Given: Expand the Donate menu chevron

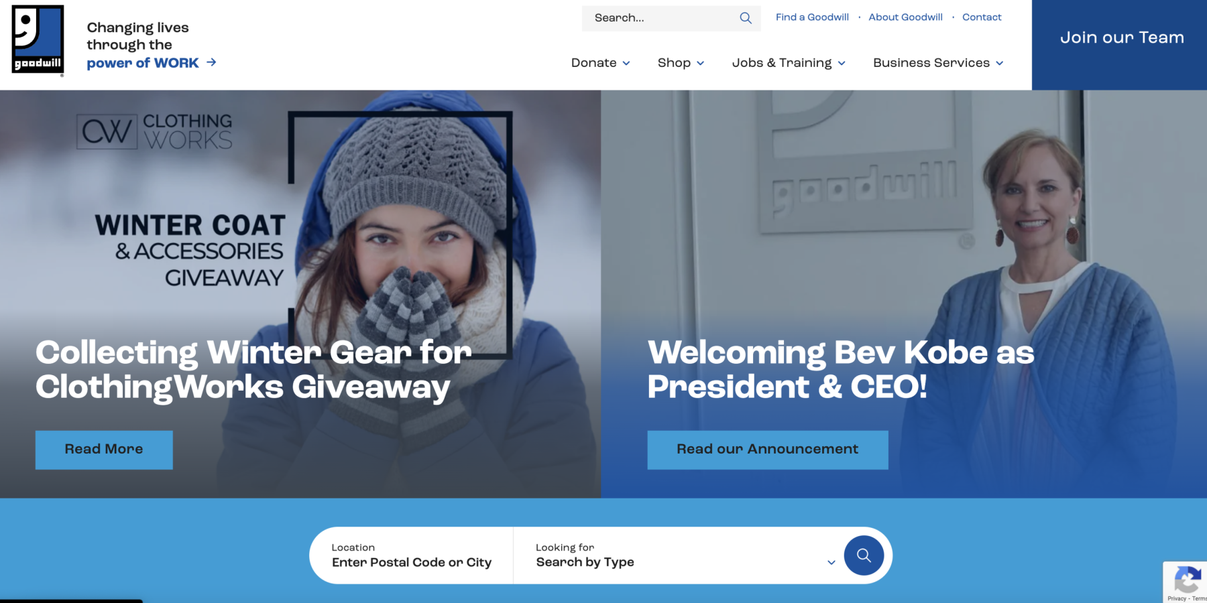Looking at the screenshot, I should (x=626, y=63).
